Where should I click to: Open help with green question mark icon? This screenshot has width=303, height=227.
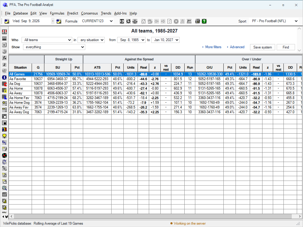click(x=204, y=21)
